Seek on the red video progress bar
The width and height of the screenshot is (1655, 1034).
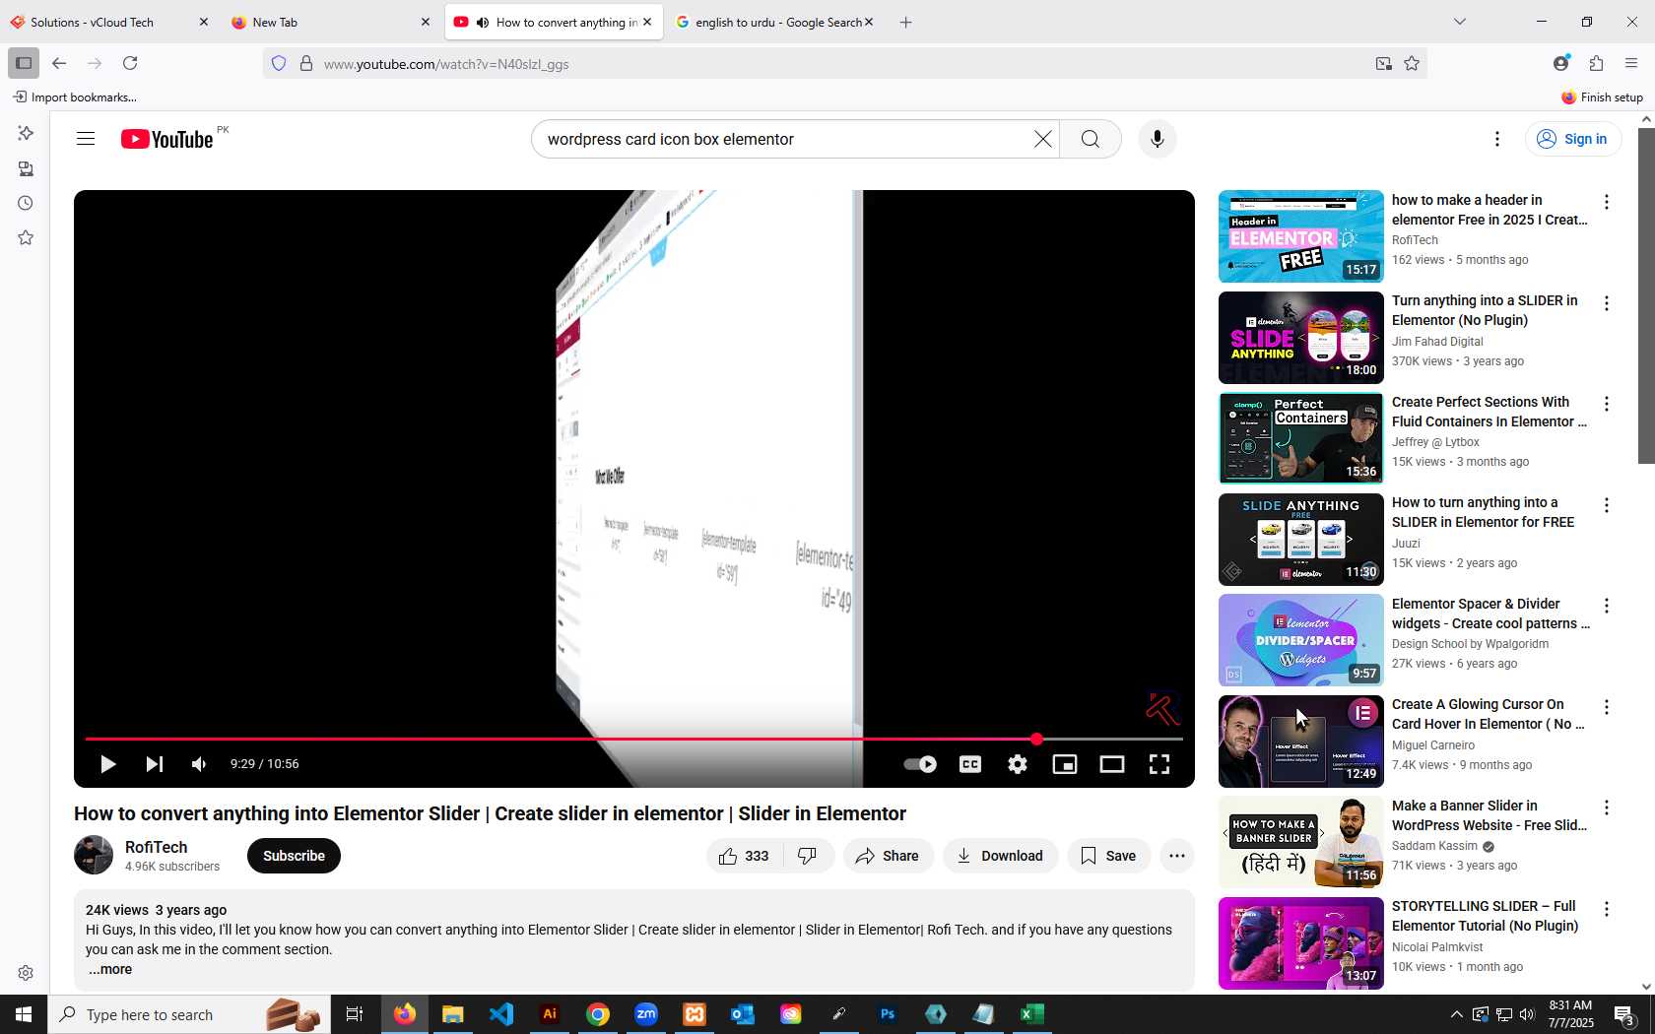(633, 739)
